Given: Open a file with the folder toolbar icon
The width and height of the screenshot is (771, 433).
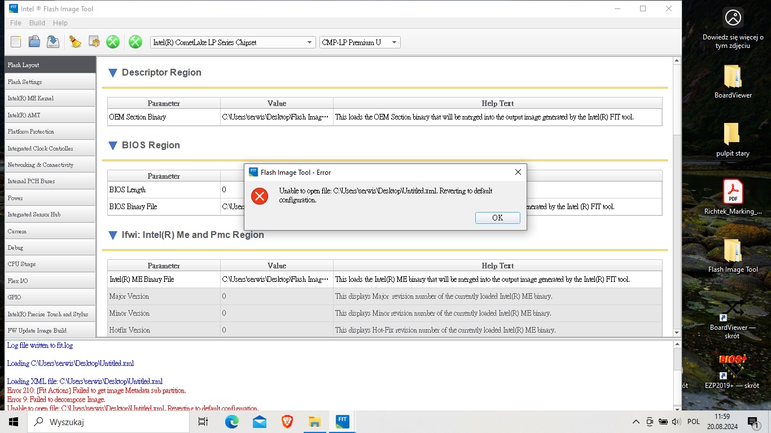Looking at the screenshot, I should 34,42.
